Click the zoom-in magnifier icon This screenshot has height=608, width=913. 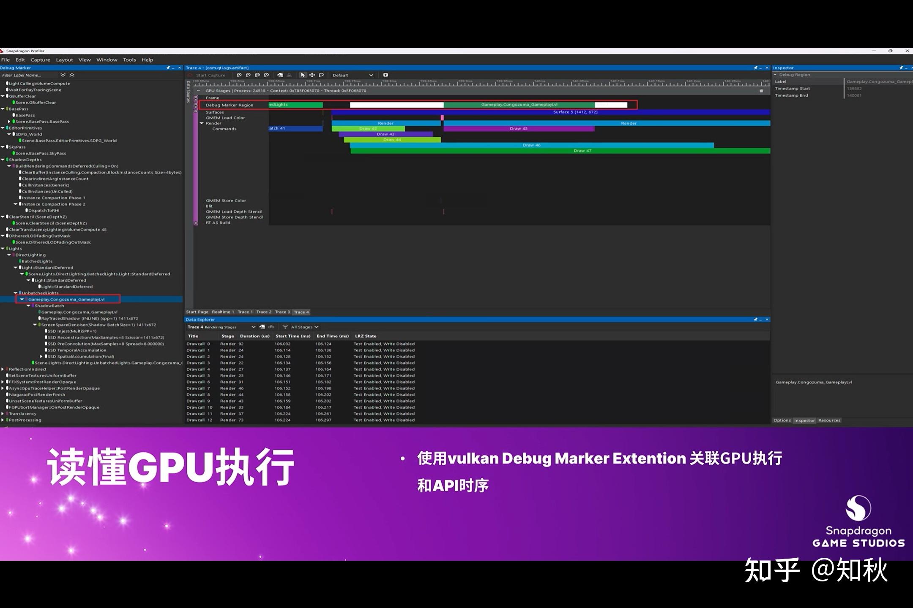pyautogui.click(x=239, y=75)
